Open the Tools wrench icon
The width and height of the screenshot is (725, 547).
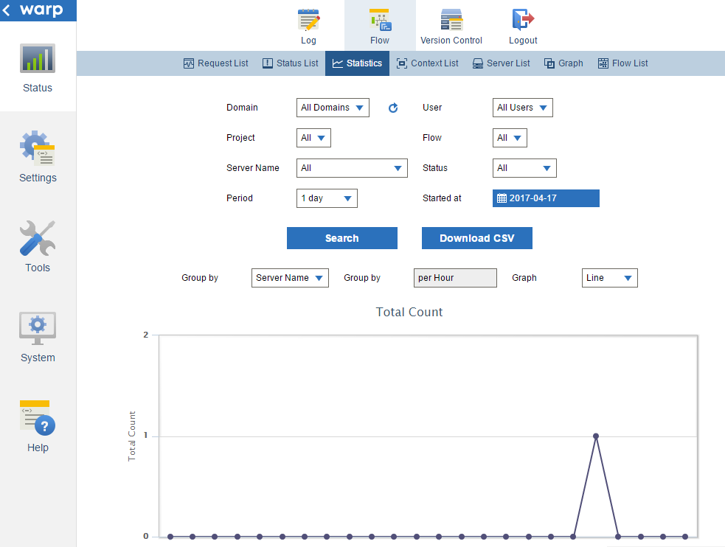[x=38, y=239]
